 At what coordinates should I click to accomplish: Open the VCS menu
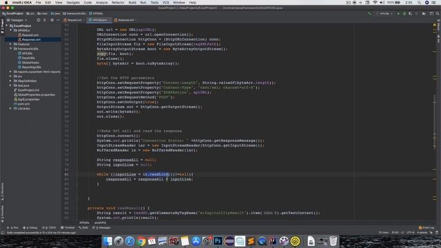(x=165, y=3)
